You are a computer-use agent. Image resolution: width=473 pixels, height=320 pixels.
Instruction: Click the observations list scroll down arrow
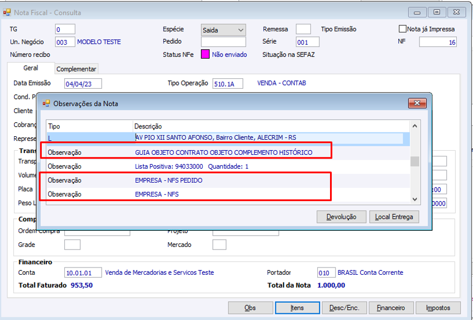(415, 199)
